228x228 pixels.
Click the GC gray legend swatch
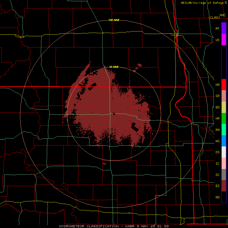click(224, 175)
